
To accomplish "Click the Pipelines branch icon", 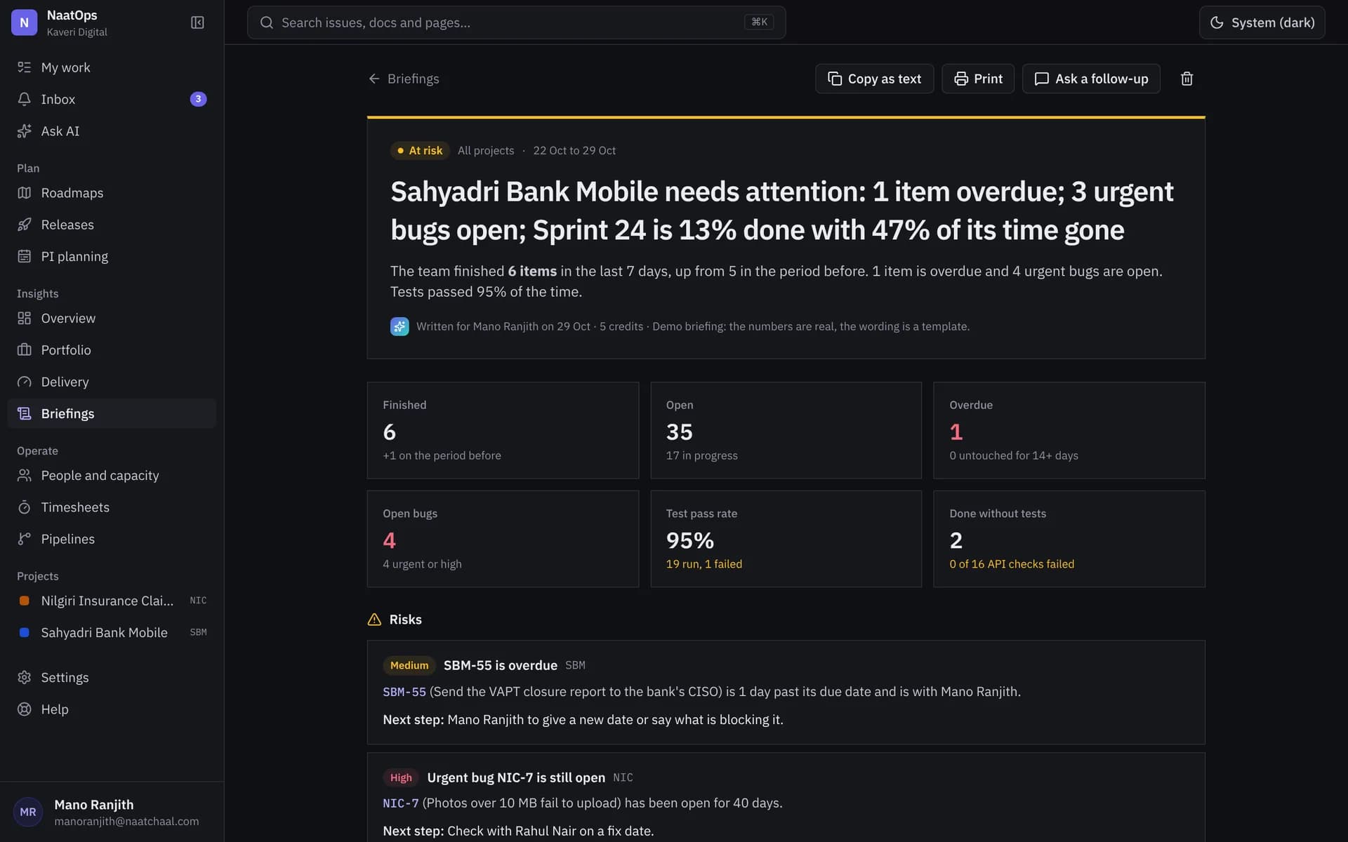I will pos(25,539).
